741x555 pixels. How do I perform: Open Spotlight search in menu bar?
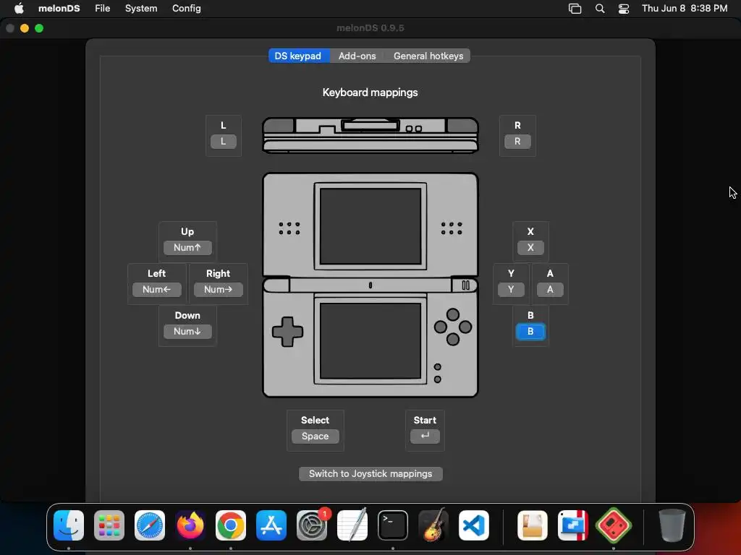[x=600, y=9]
